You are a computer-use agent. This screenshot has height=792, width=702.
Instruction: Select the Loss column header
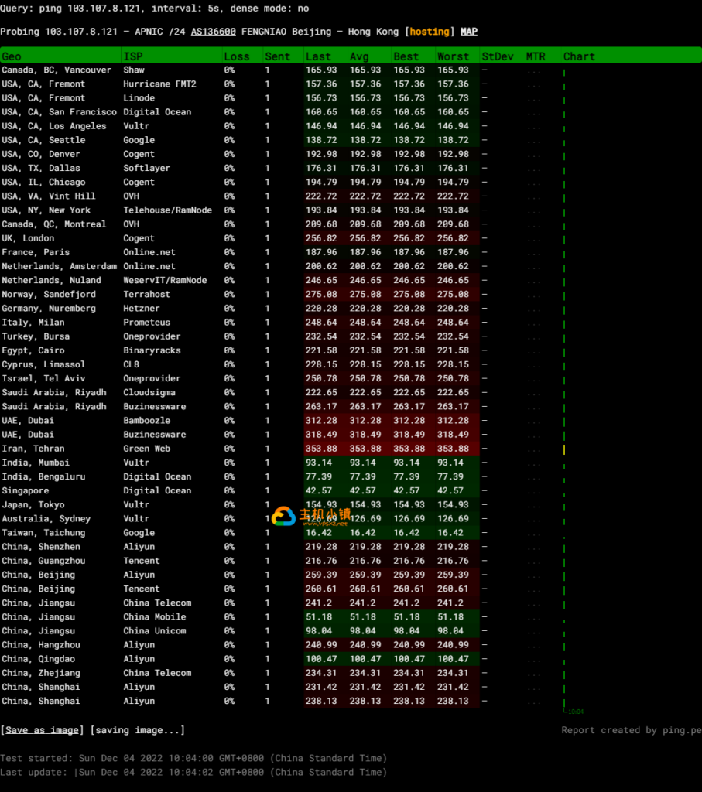237,56
